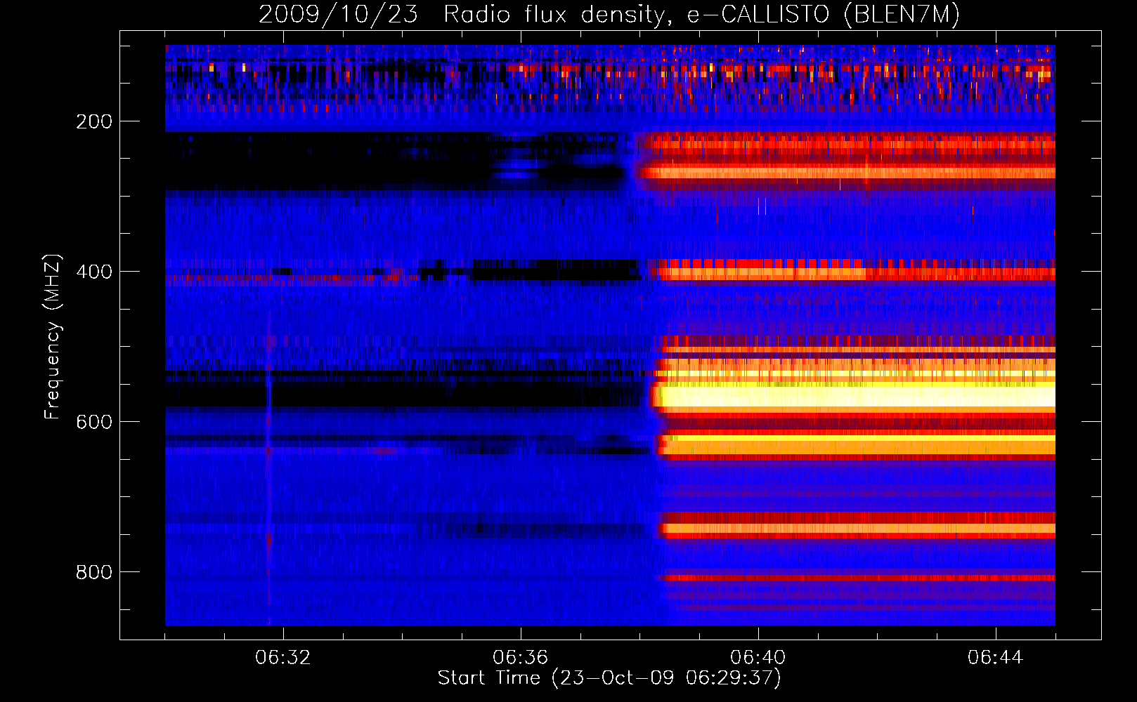Click the plot title "2009/10/23 Radio flux density, e-CALLISTO (BLEN7M)"
The image size is (1137, 702).
[609, 15]
